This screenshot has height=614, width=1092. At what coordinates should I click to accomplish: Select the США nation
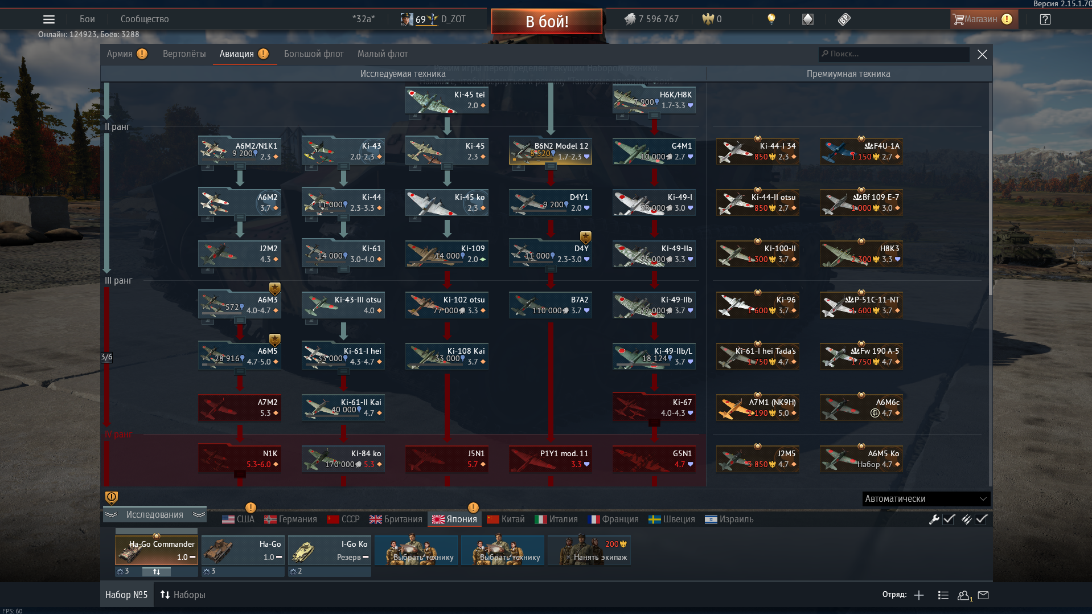[238, 519]
